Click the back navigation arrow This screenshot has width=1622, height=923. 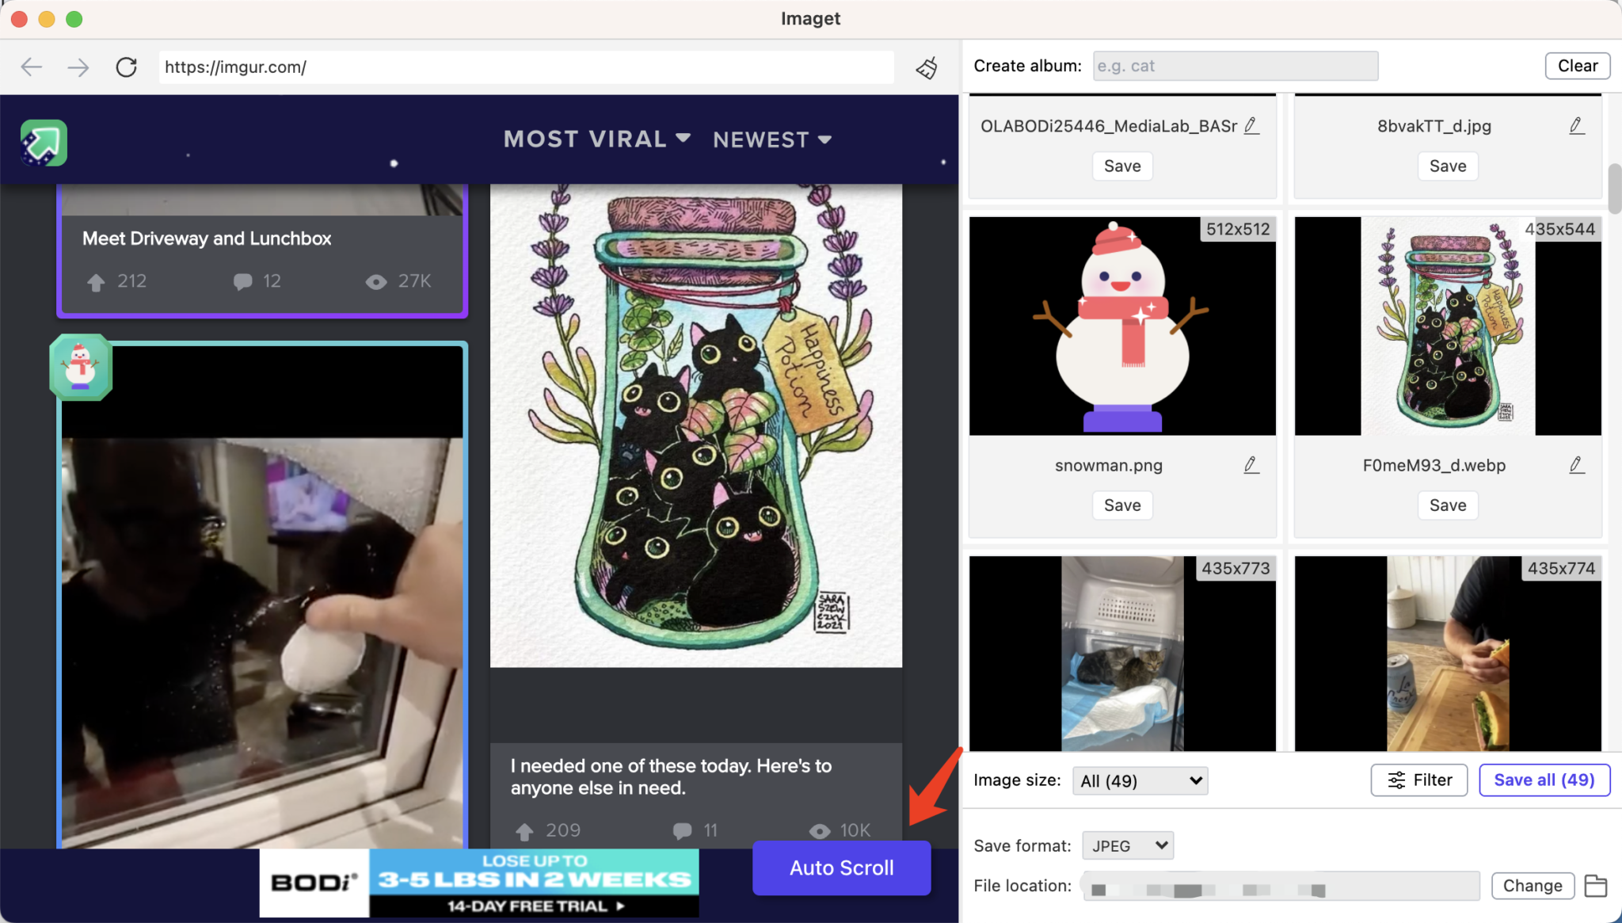click(32, 67)
